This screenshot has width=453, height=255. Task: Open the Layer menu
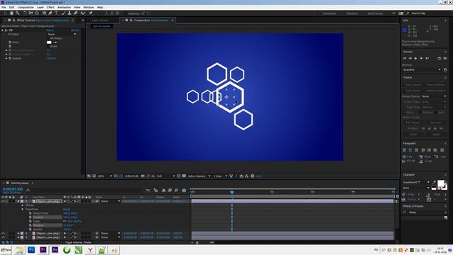coord(40,7)
